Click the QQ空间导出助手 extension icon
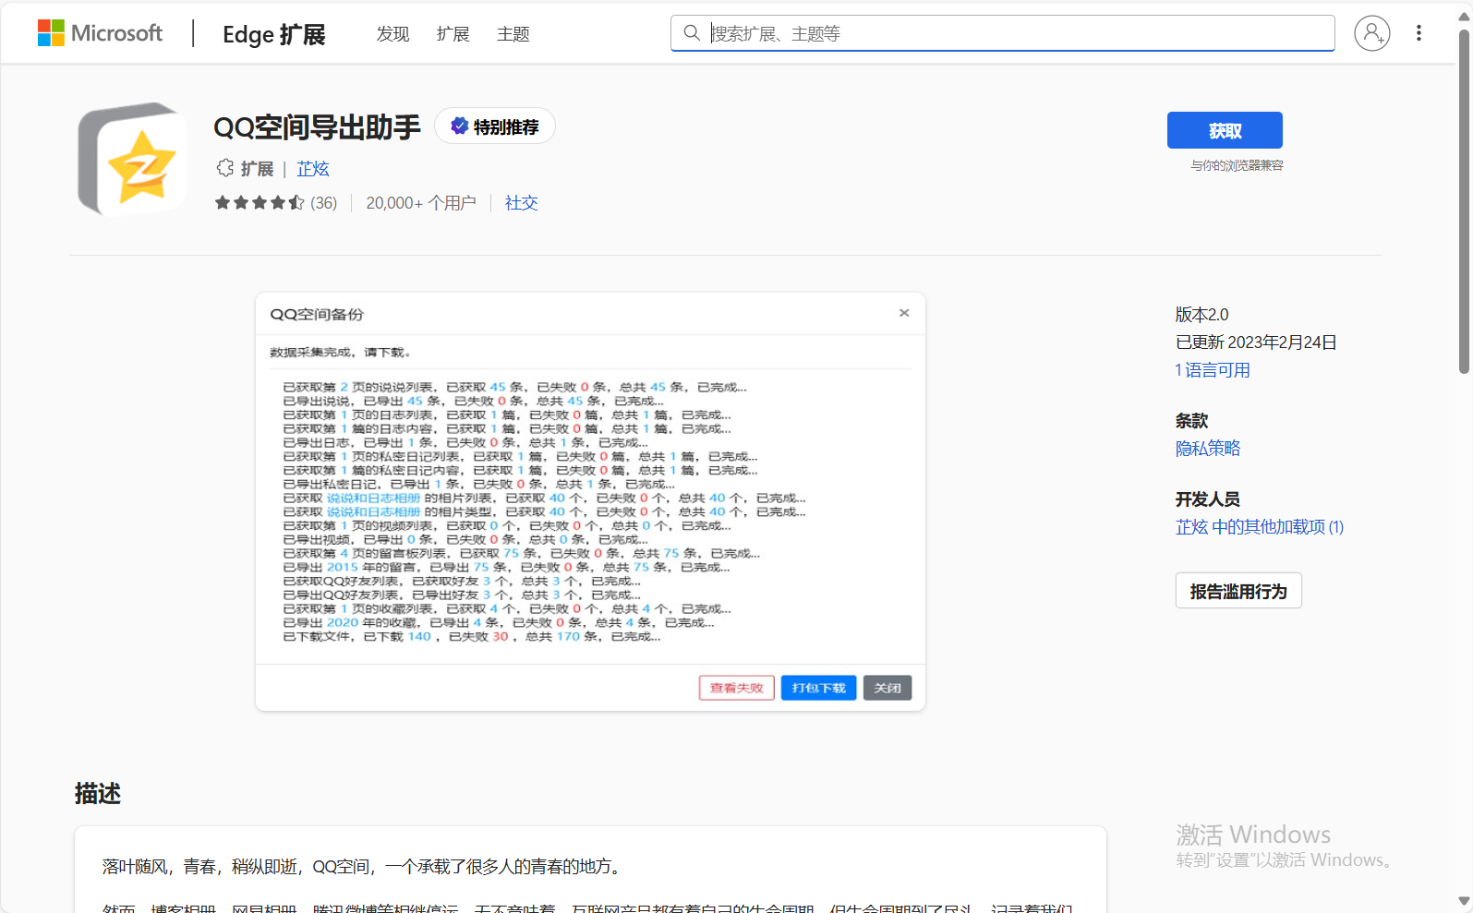This screenshot has width=1473, height=913. [133, 159]
